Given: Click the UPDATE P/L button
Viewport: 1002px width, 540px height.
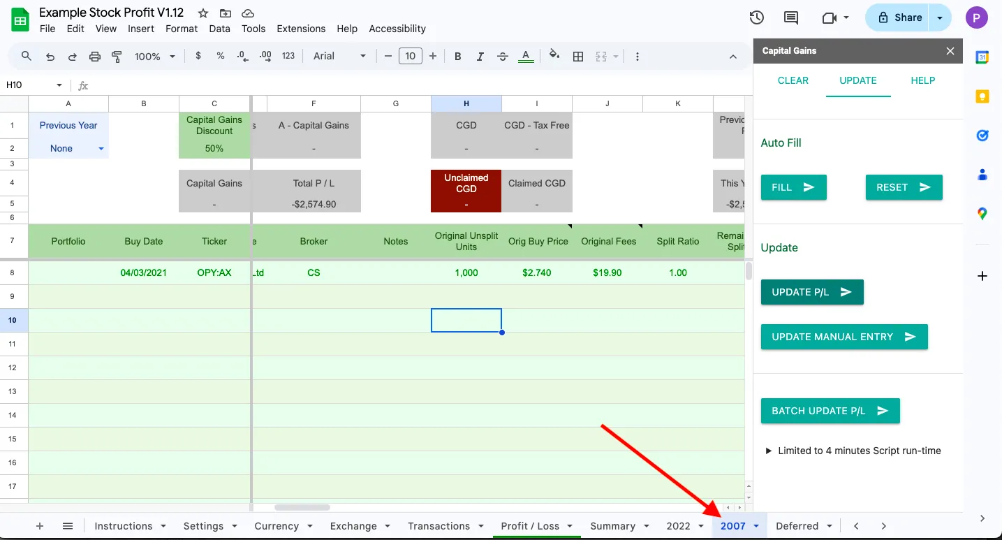Looking at the screenshot, I should click(x=811, y=292).
